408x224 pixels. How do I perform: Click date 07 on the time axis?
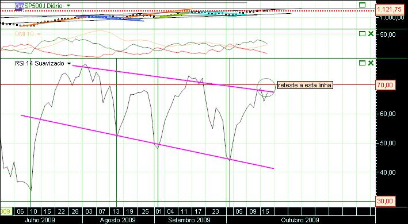(x=102, y=211)
